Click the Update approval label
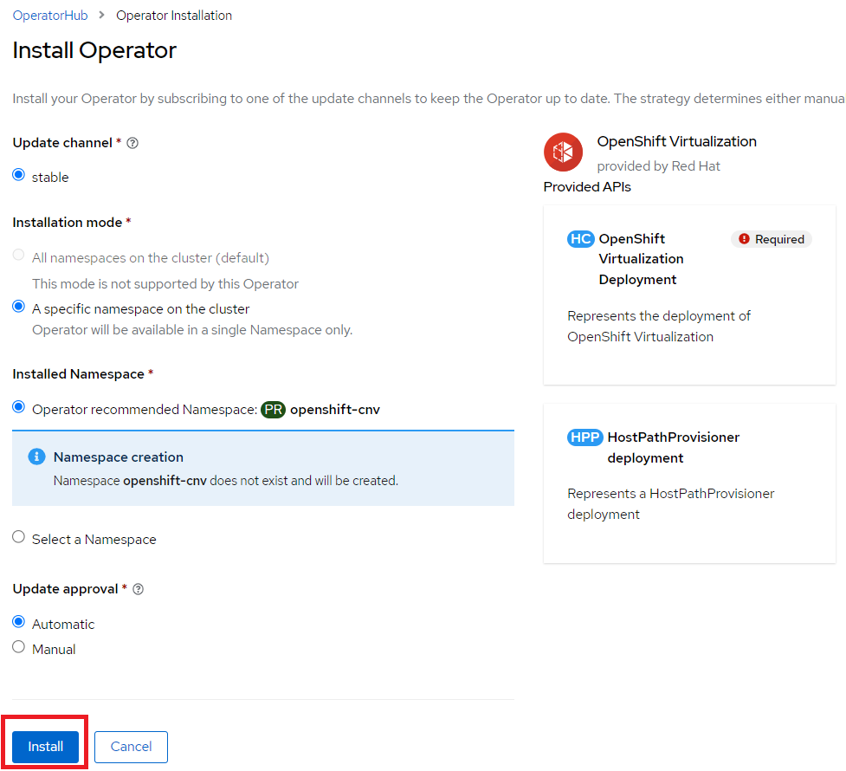 (x=65, y=589)
